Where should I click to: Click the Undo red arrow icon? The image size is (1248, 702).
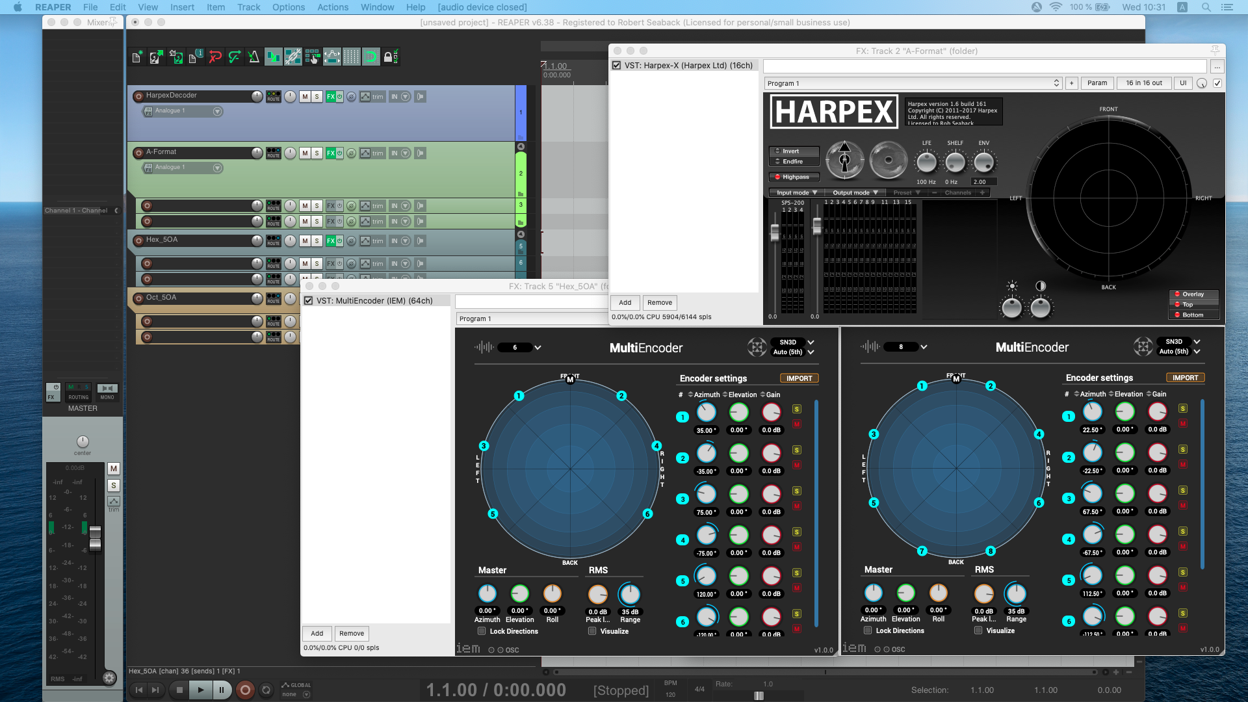[215, 57]
